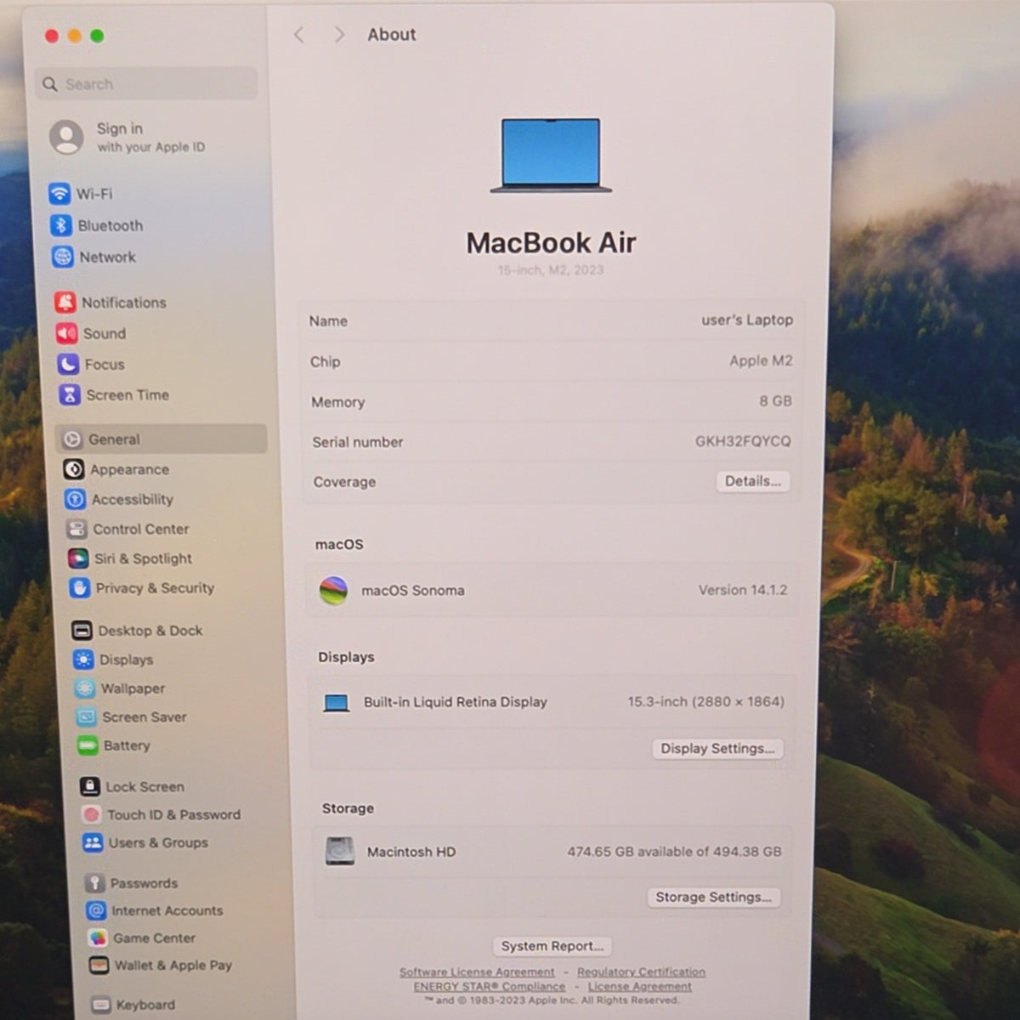Open Display Settings button
The image size is (1020, 1020).
[717, 749]
